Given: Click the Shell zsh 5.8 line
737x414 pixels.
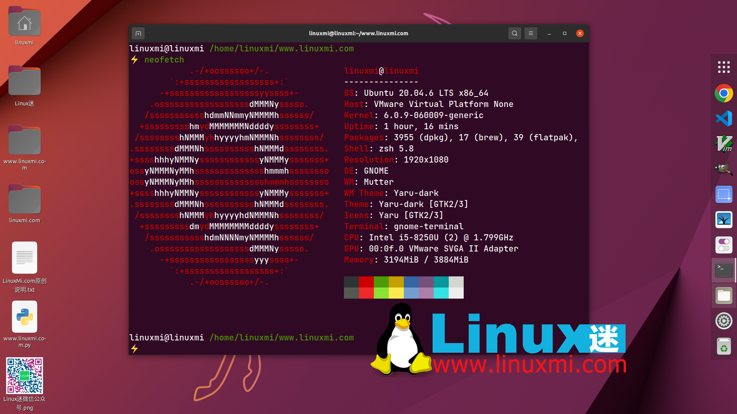Looking at the screenshot, I should click(x=379, y=149).
